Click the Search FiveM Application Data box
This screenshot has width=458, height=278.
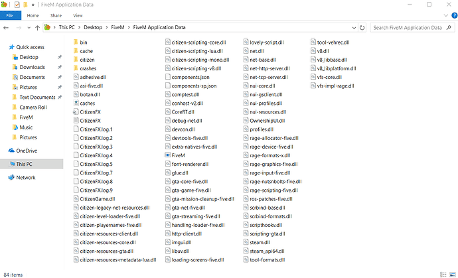coord(412,28)
